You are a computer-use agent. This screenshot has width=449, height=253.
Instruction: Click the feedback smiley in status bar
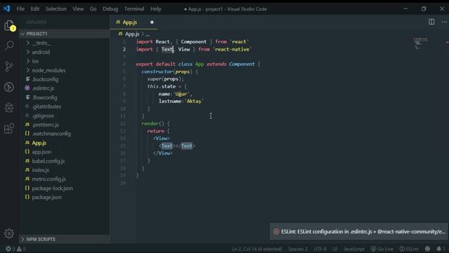(427, 249)
